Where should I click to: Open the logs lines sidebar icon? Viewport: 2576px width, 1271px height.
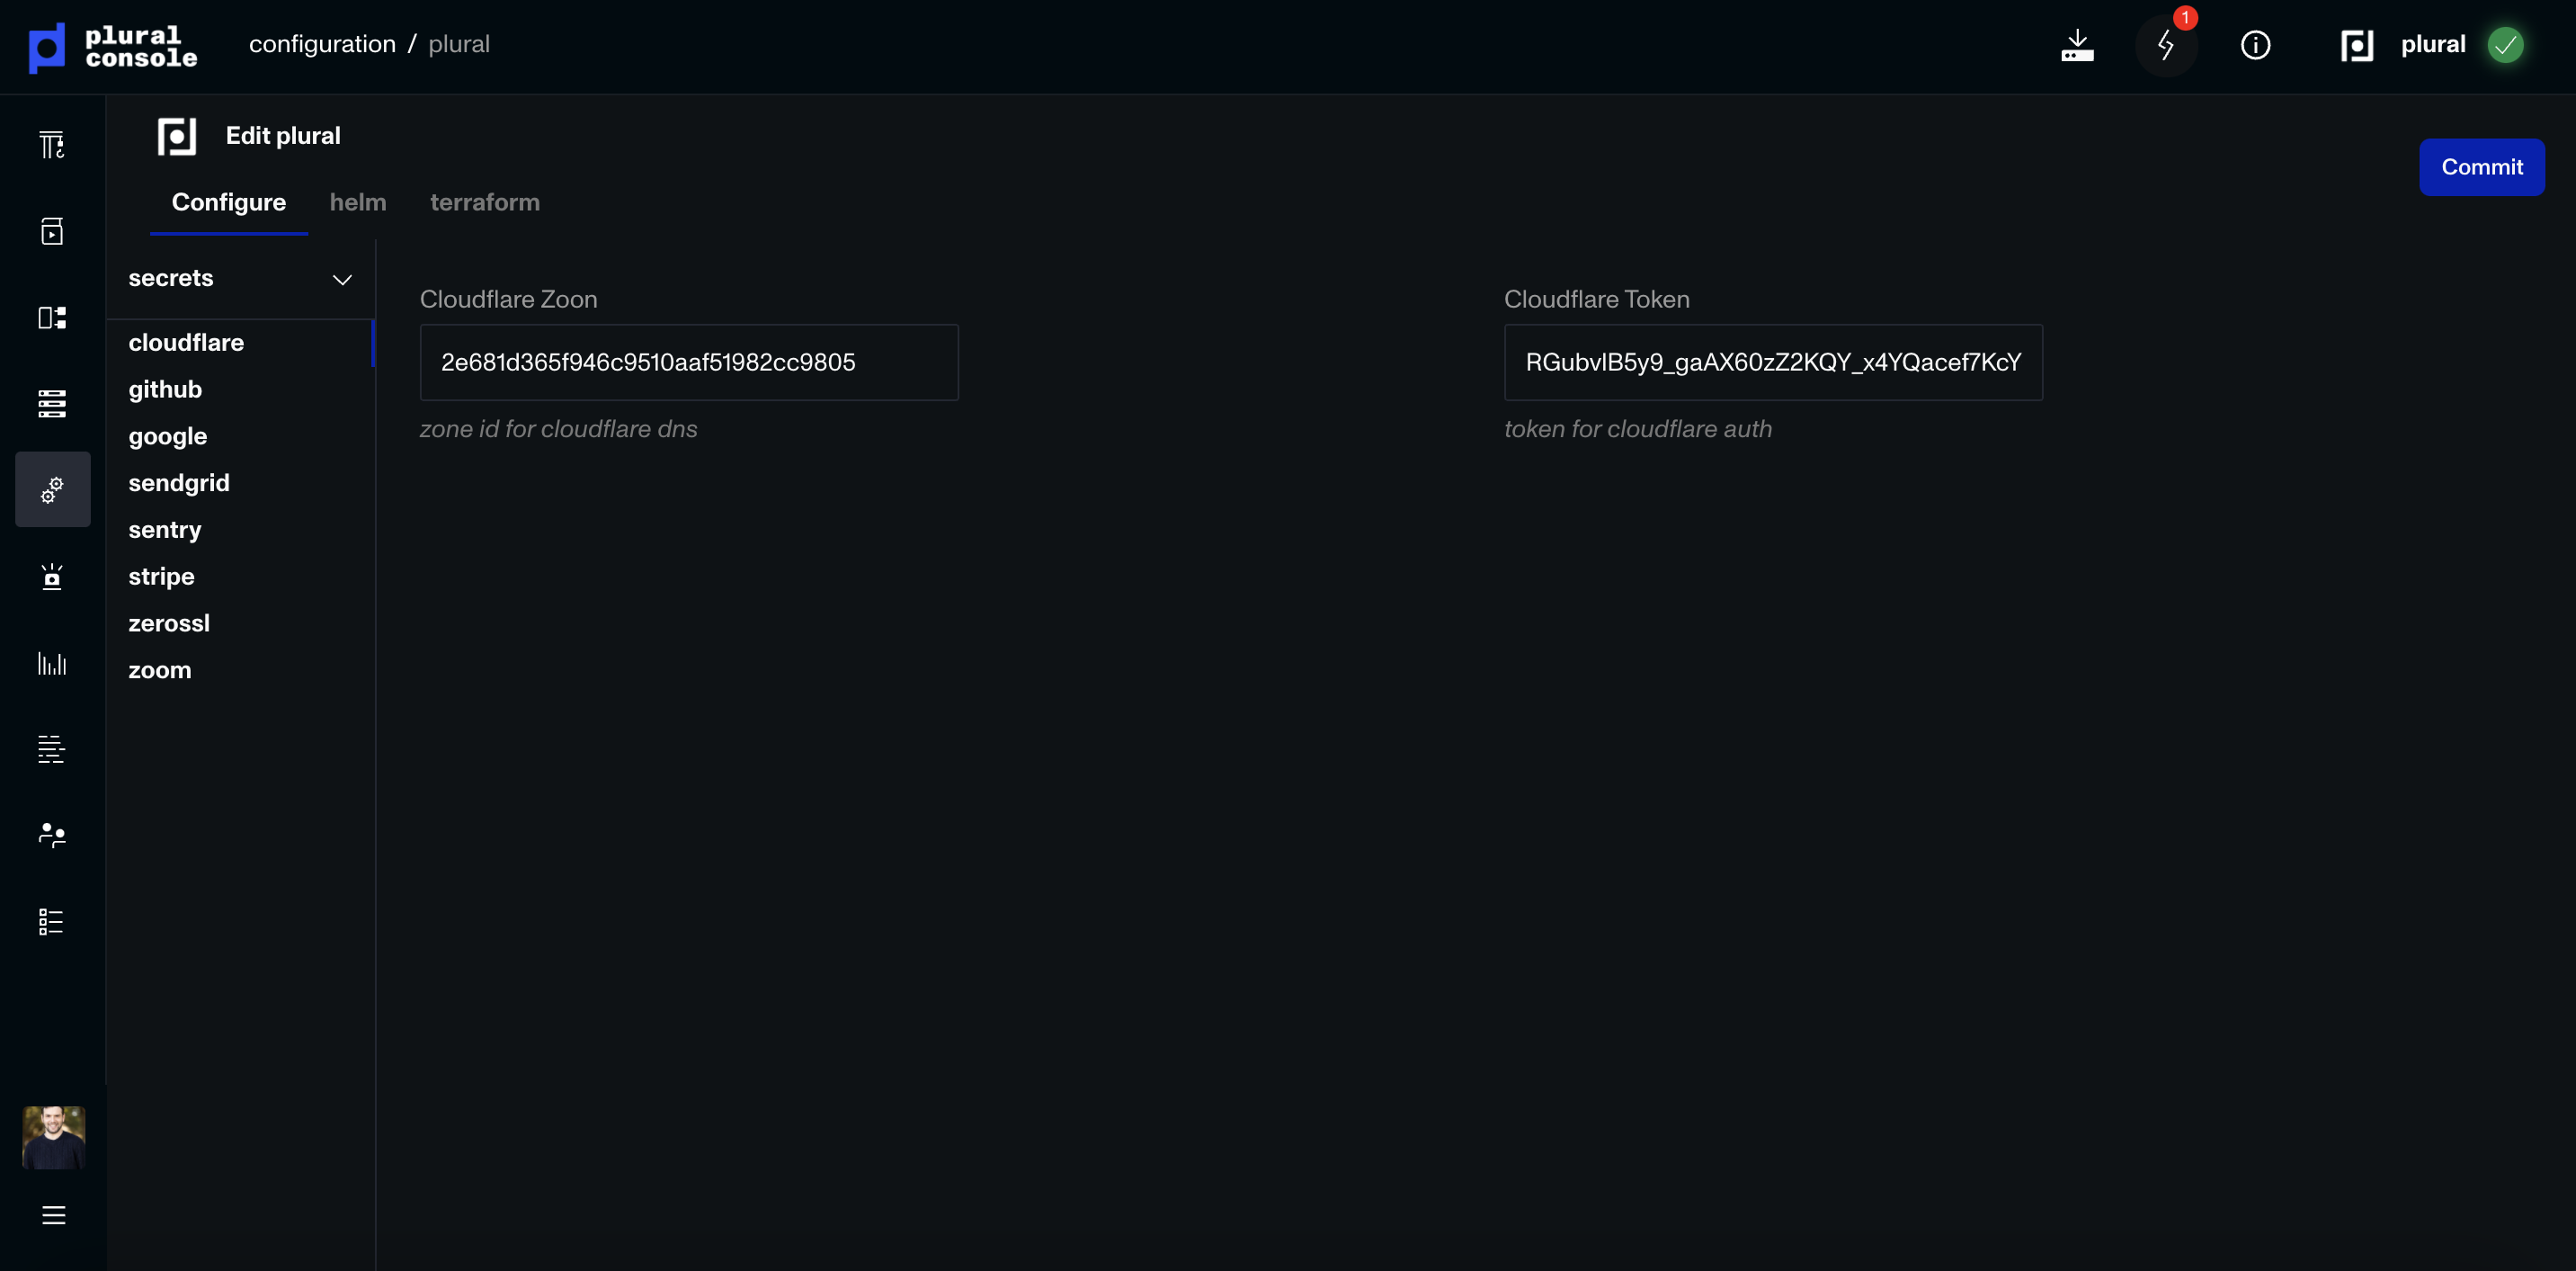52,748
